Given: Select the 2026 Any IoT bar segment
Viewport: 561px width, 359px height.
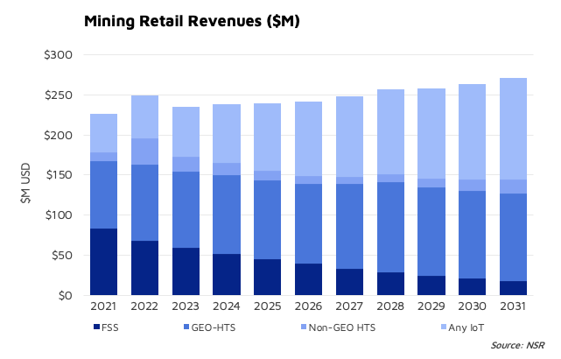Looking at the screenshot, I should [x=308, y=139].
